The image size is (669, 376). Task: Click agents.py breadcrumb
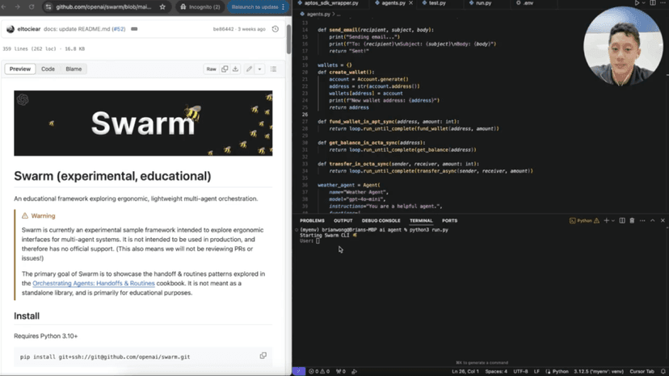(x=318, y=14)
